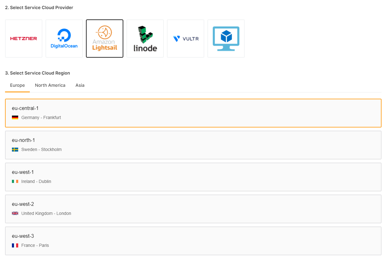Select the eu-west-3 Paris region
Viewport: 385px width, 260px height.
click(193, 241)
